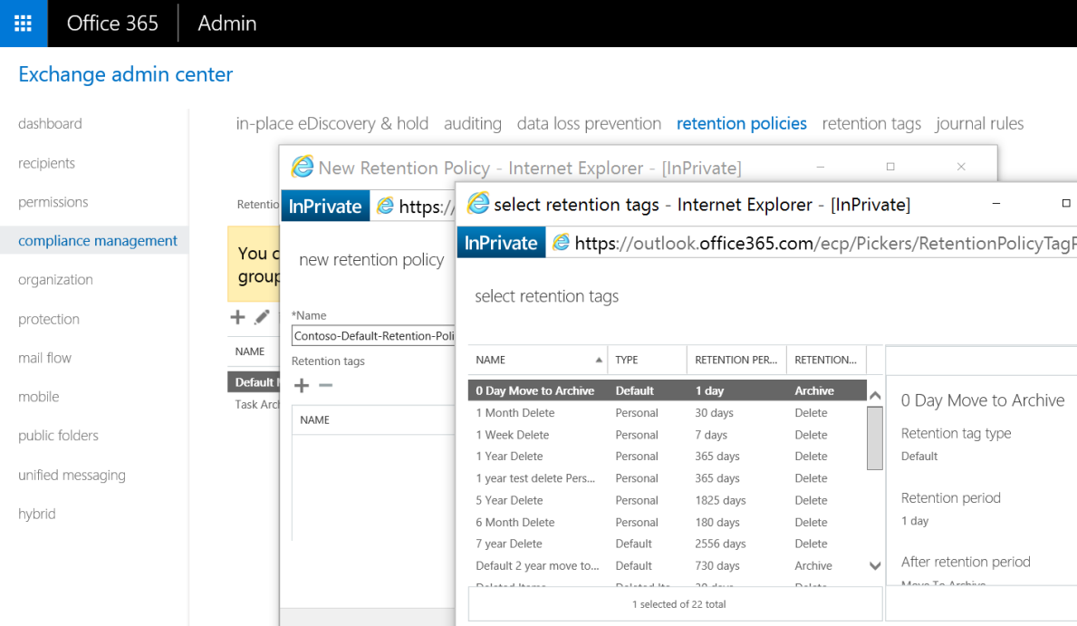Screen dimensions: 1077x626
Task: Select the 5 Year Delete retention tag
Action: (509, 500)
